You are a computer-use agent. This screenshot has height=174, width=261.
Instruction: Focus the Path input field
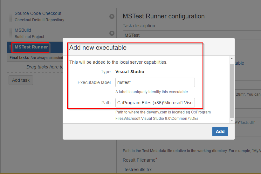click(155, 103)
